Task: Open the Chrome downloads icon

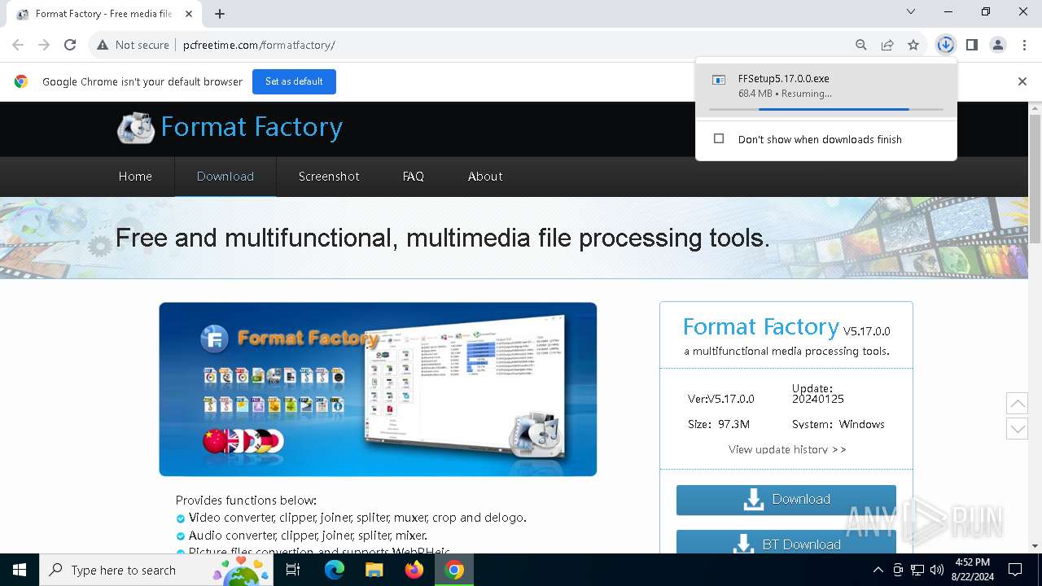Action: (x=945, y=45)
